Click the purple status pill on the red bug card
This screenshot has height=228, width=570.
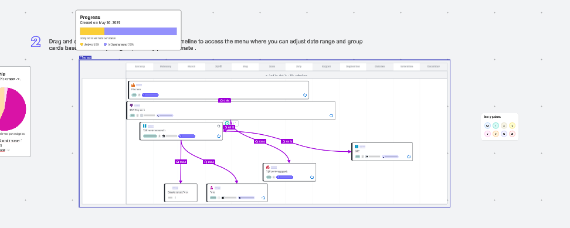click(x=284, y=177)
